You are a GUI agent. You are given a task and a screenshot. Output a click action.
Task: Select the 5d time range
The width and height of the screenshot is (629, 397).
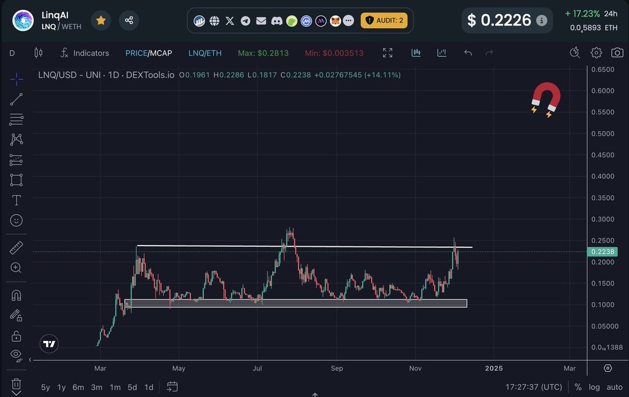click(x=133, y=387)
